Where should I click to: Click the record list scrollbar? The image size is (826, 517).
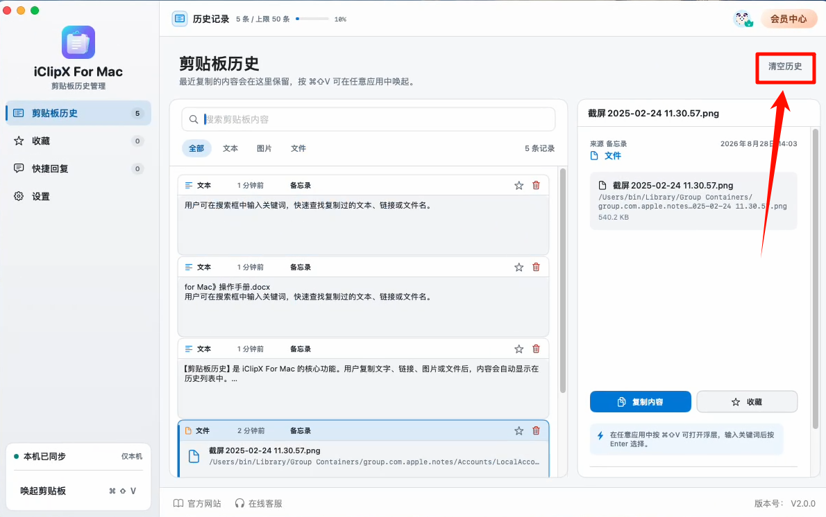[563, 280]
